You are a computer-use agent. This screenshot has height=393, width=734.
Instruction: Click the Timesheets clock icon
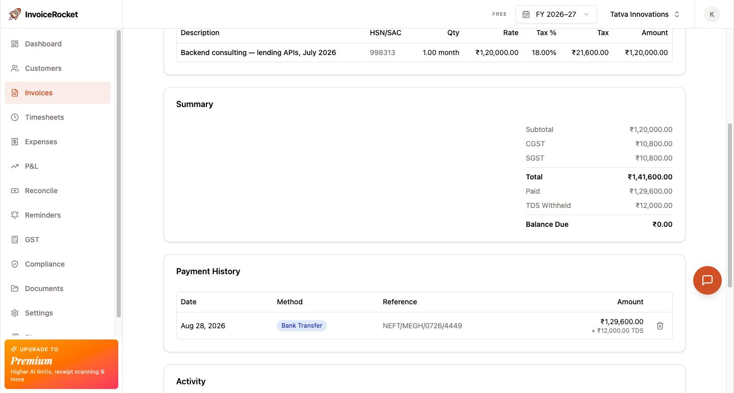click(15, 117)
